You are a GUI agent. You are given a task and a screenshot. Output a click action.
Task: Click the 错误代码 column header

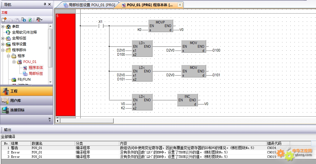coord(278,143)
